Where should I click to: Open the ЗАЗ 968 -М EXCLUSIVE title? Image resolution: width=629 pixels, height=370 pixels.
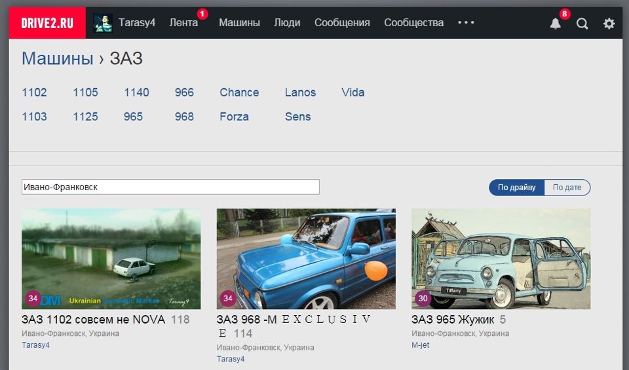294,326
